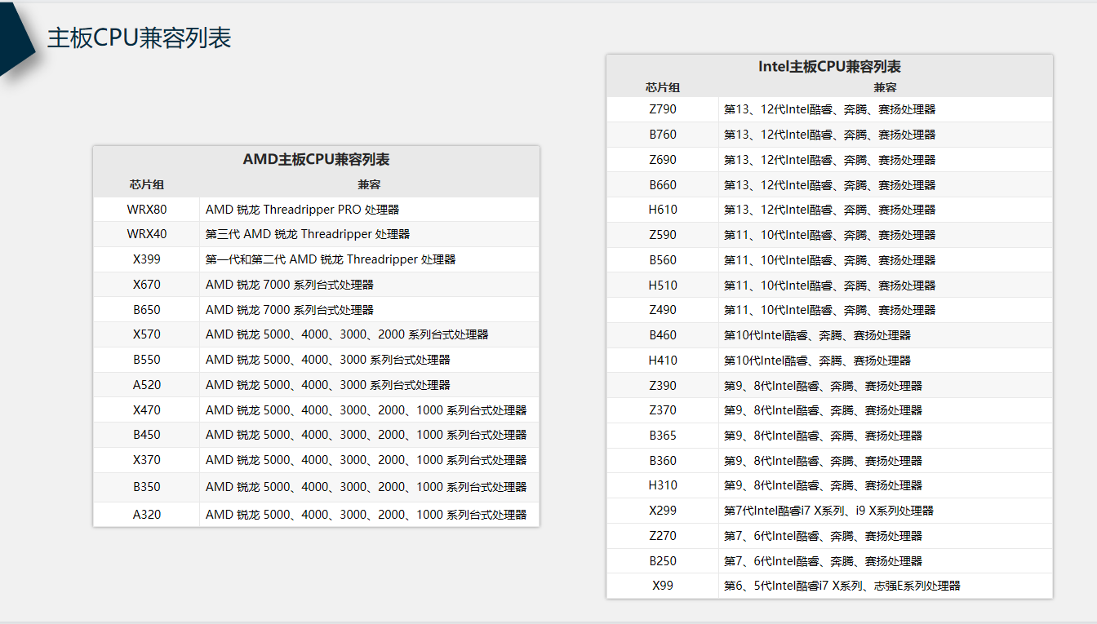Click the B660 chipset cell
Screen dimensions: 1097x624
pyautogui.click(x=663, y=185)
